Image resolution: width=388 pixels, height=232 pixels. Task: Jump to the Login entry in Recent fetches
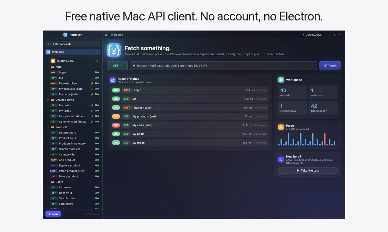click(x=189, y=90)
